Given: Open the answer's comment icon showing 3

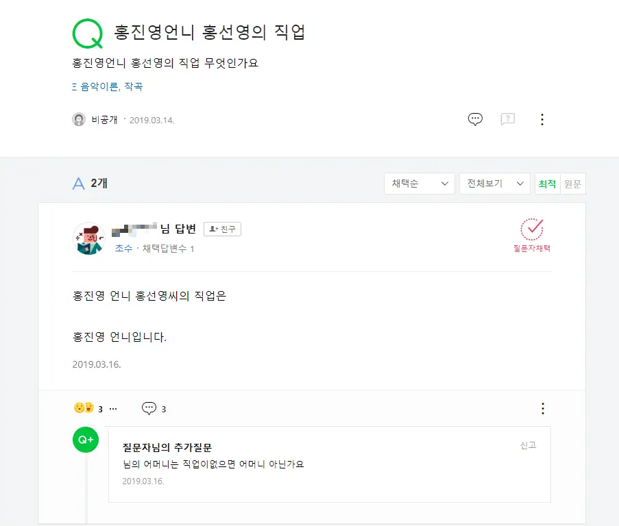Looking at the screenshot, I should point(149,408).
